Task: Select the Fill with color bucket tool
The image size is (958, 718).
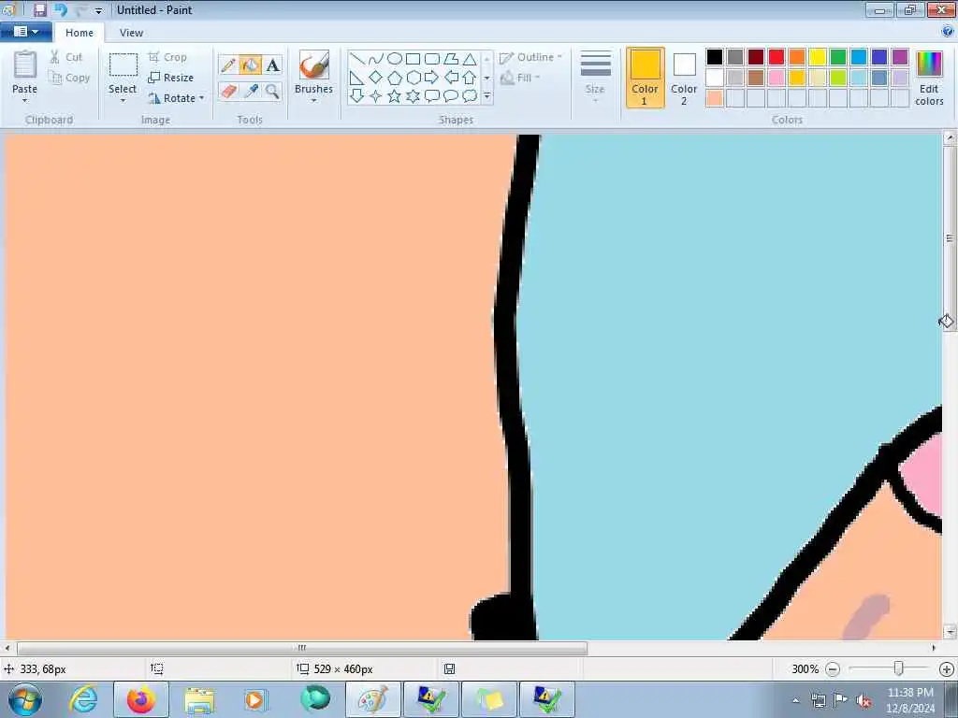Action: (251, 65)
